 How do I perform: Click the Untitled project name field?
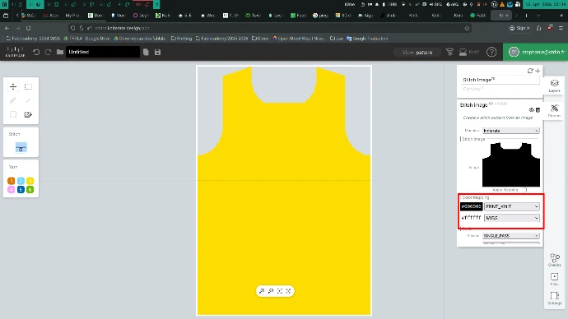103,52
